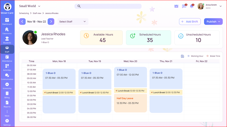
Task: Expand the Small World location dropdown
Action: click(30, 6)
